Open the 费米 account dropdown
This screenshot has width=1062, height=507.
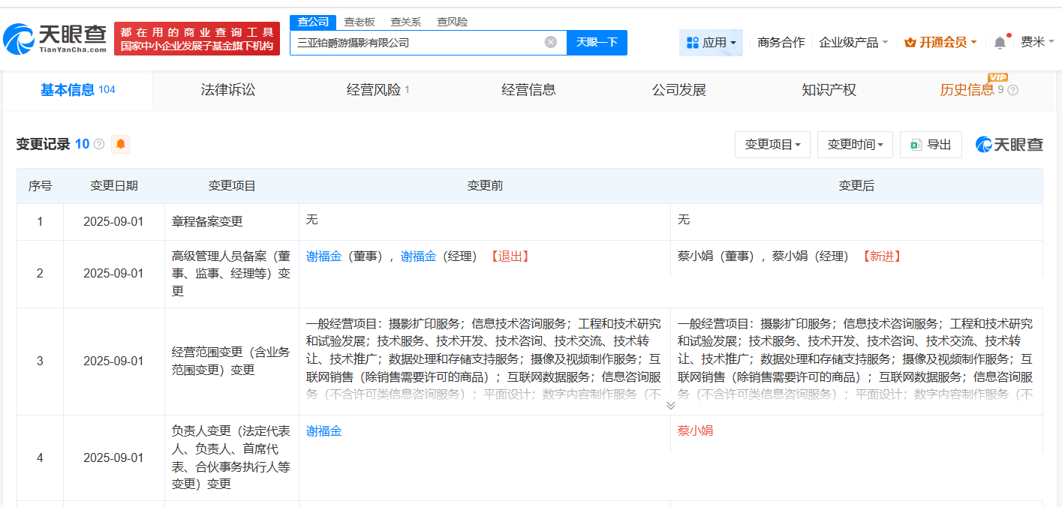[1039, 43]
